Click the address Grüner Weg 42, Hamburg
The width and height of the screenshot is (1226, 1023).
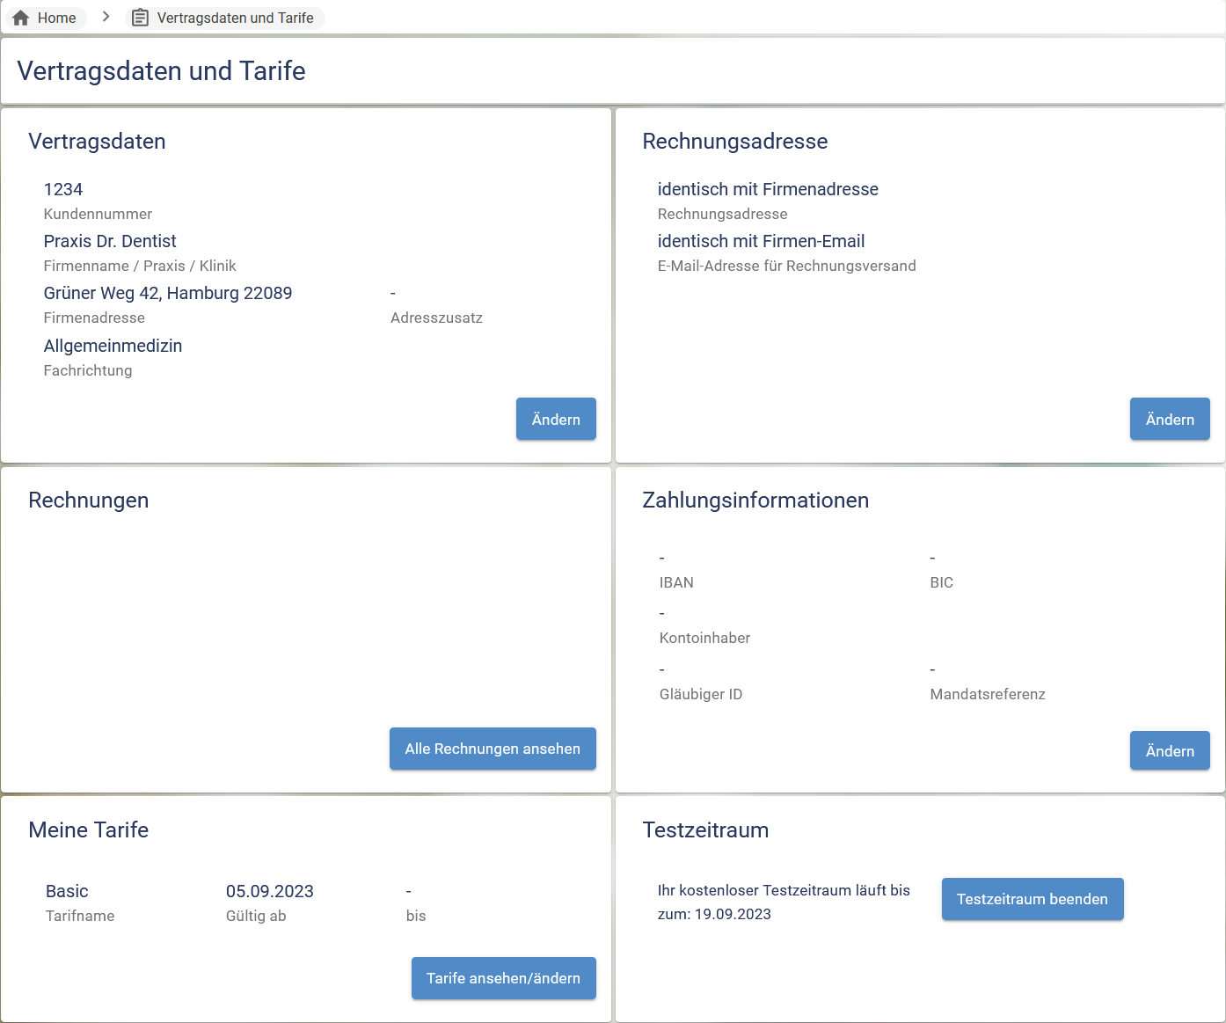click(x=168, y=293)
